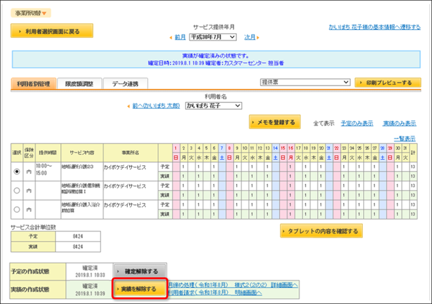Open 利用者請求(令和1年8月) 明細画面へ link
The width and height of the screenshot is (432, 304).
215,292
